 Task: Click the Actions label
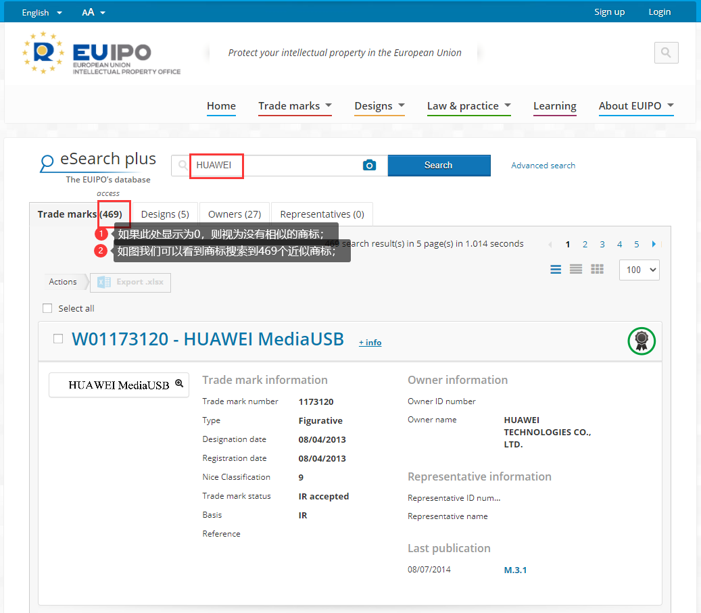tap(63, 282)
